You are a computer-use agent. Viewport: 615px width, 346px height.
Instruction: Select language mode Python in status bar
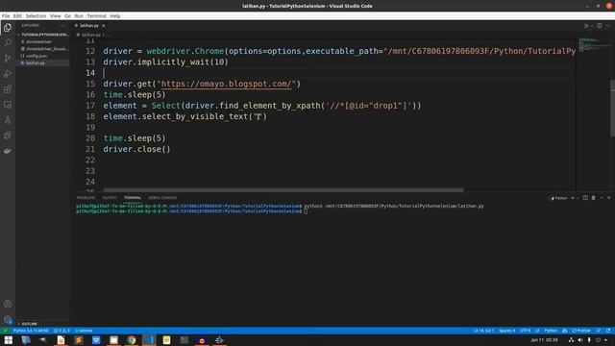tap(551, 331)
